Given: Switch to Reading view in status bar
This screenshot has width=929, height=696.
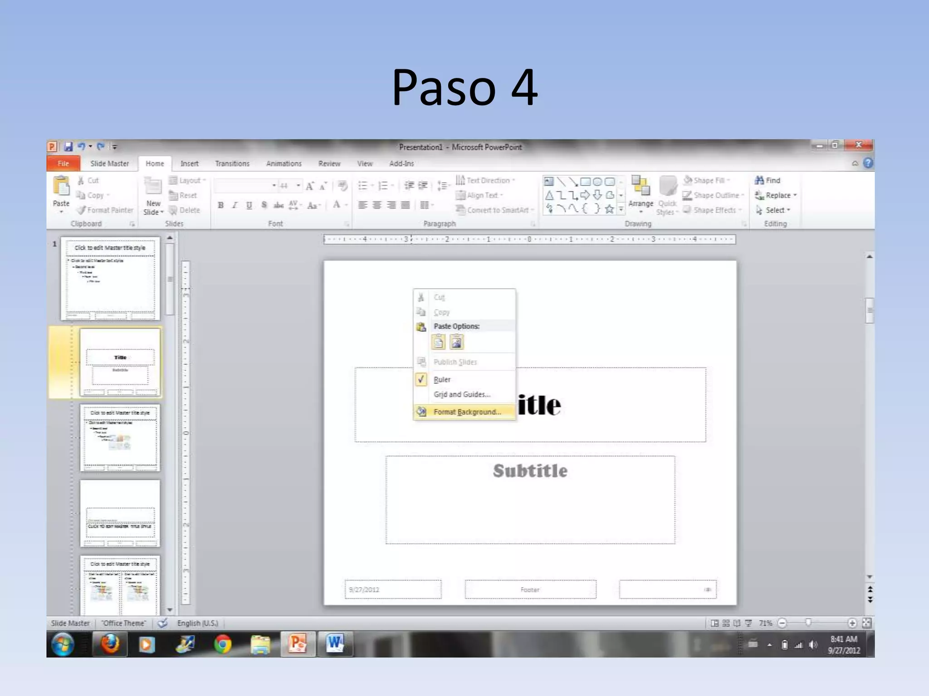Looking at the screenshot, I should 737,623.
